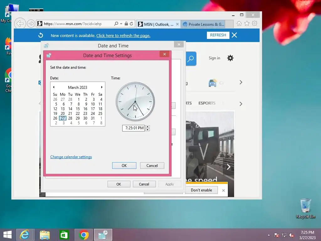Cancel the Date and Time Settings dialog
321x241 pixels.
coord(152,166)
